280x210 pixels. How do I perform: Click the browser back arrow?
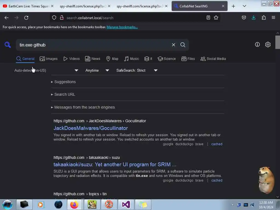(7, 18)
